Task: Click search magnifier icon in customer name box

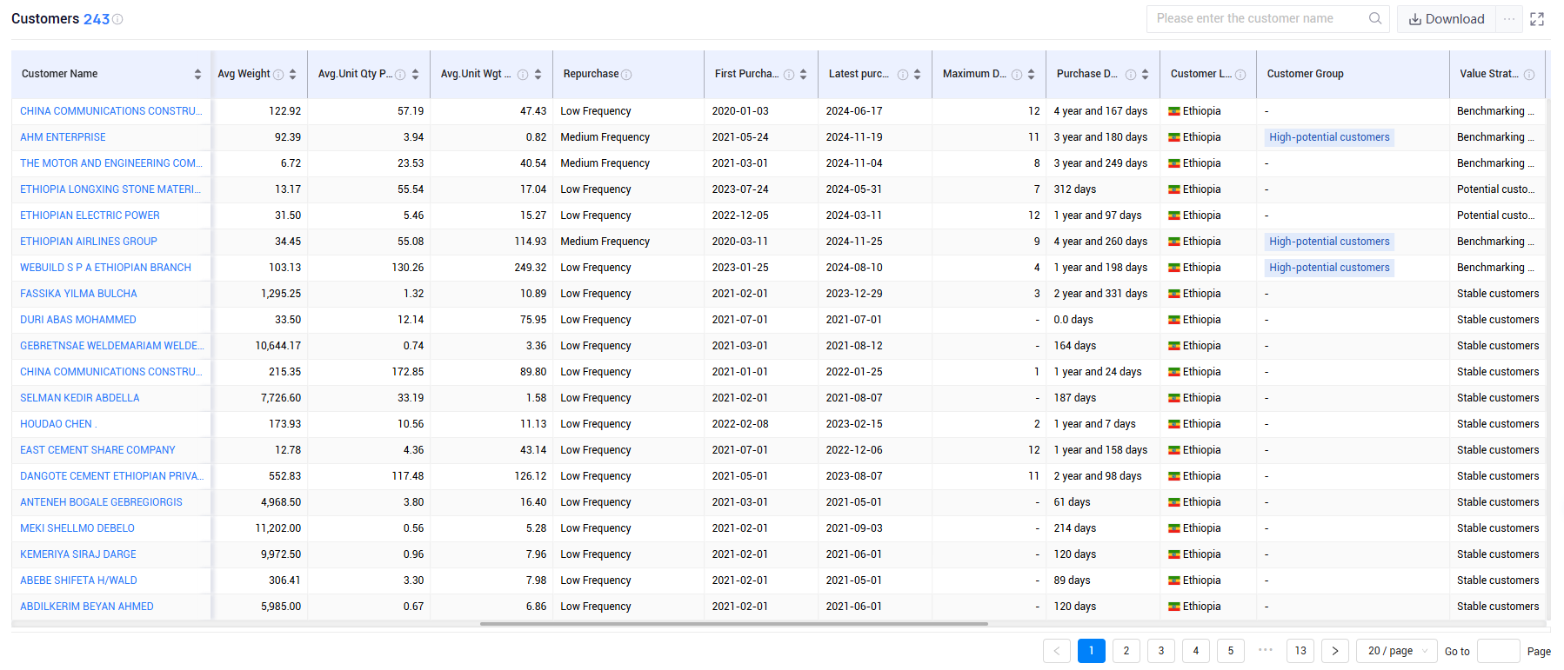Action: 1374,18
